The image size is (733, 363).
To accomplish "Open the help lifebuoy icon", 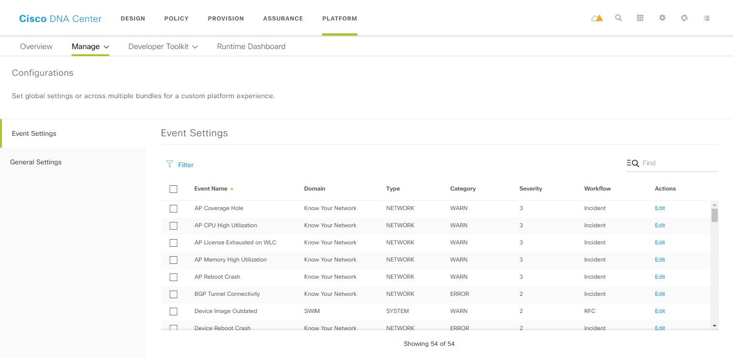I will click(684, 18).
